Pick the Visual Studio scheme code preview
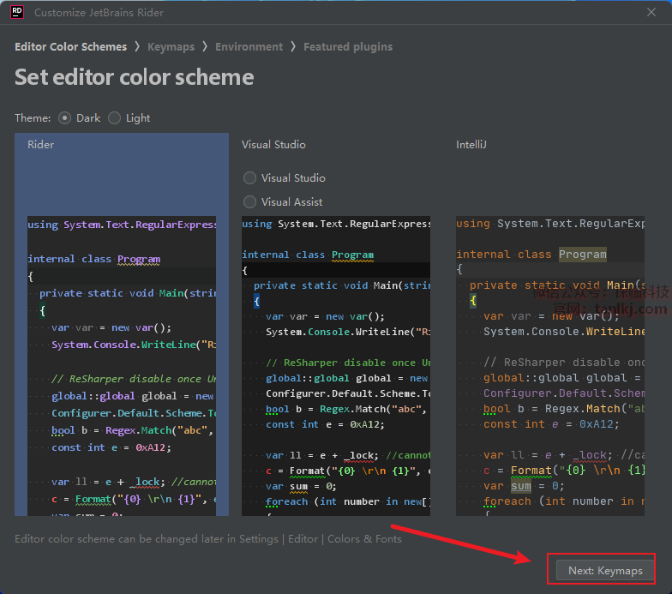The height and width of the screenshot is (594, 672). 336,364
